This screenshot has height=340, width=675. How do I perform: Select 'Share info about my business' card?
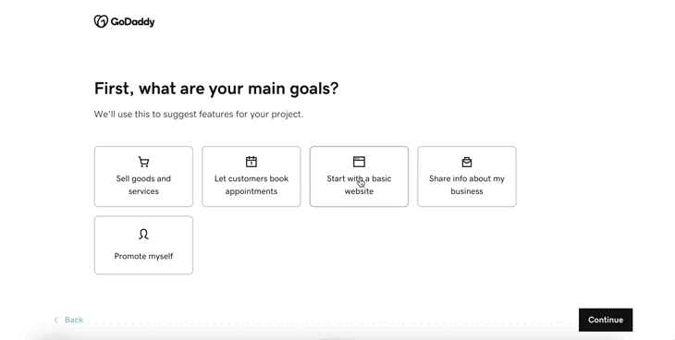pyautogui.click(x=467, y=176)
